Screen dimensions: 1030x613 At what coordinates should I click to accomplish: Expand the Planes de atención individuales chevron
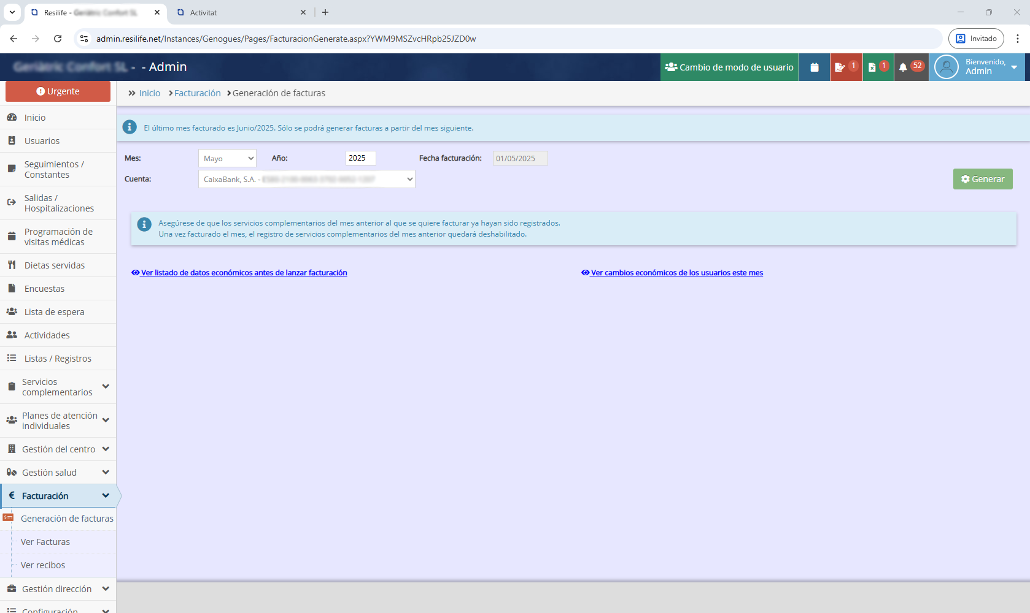pyautogui.click(x=106, y=420)
